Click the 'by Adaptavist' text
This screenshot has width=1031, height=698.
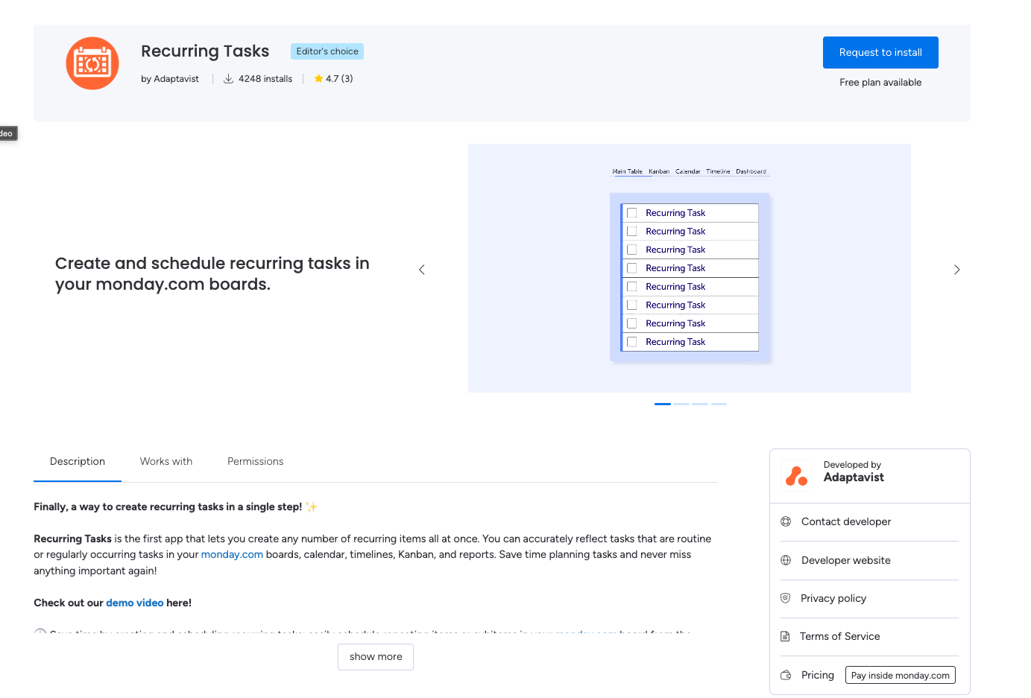[170, 78]
